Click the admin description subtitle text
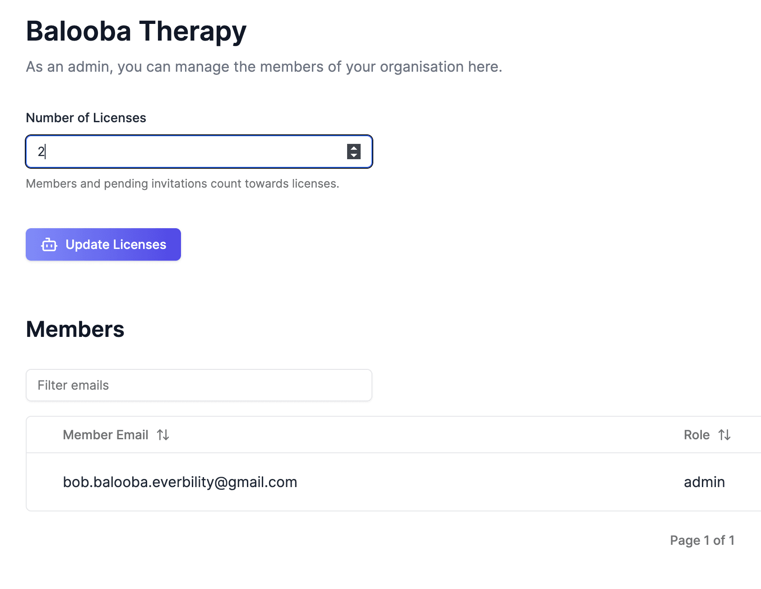Screen dimensions: 761x589 pos(264,67)
